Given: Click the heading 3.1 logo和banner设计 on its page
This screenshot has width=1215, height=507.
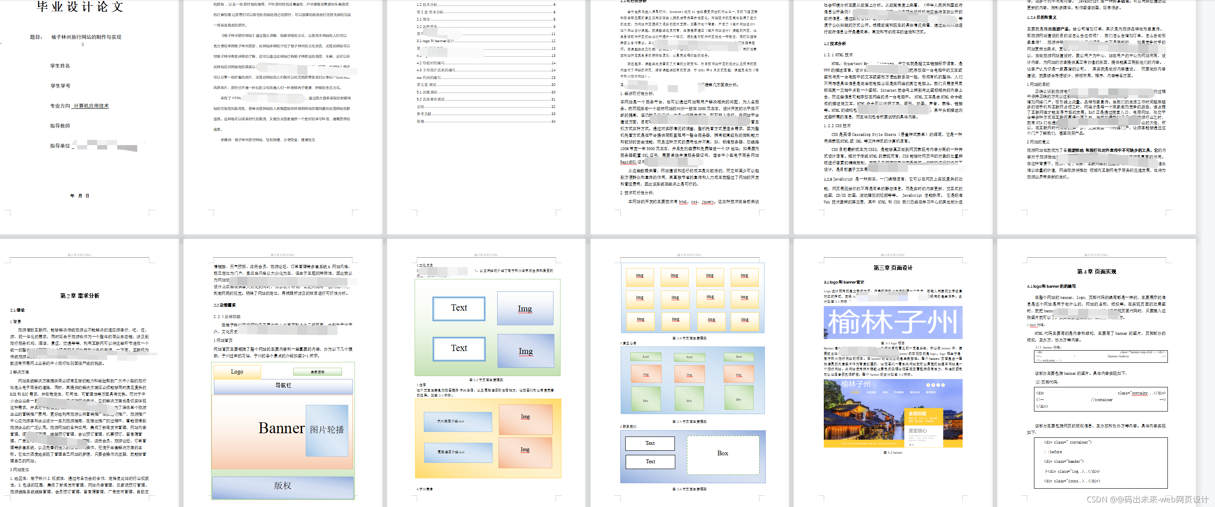Looking at the screenshot, I should click(844, 282).
